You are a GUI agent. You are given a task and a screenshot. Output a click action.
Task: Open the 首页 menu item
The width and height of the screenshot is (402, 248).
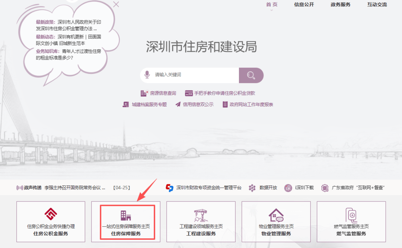[272, 4]
